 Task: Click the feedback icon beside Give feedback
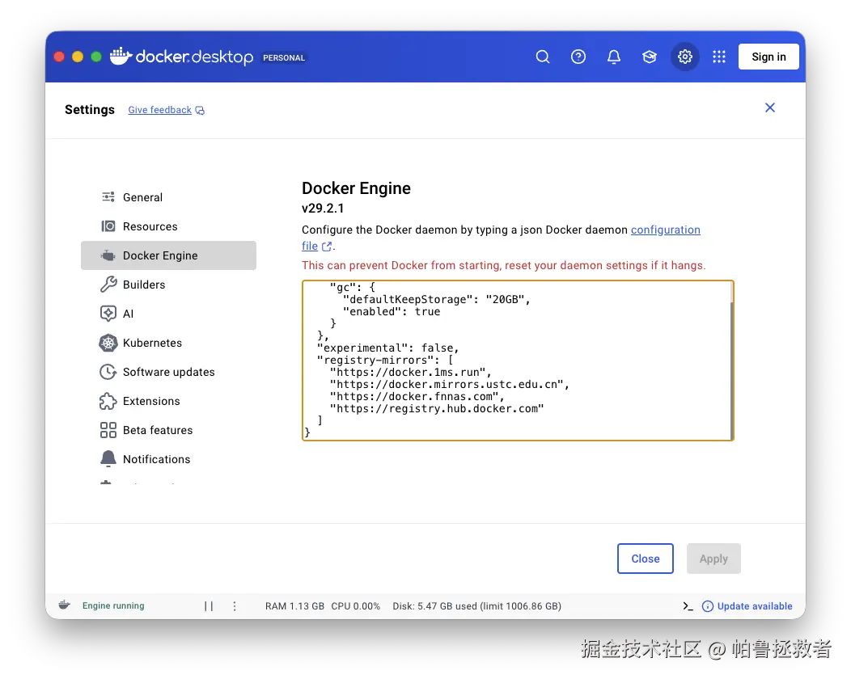201,110
